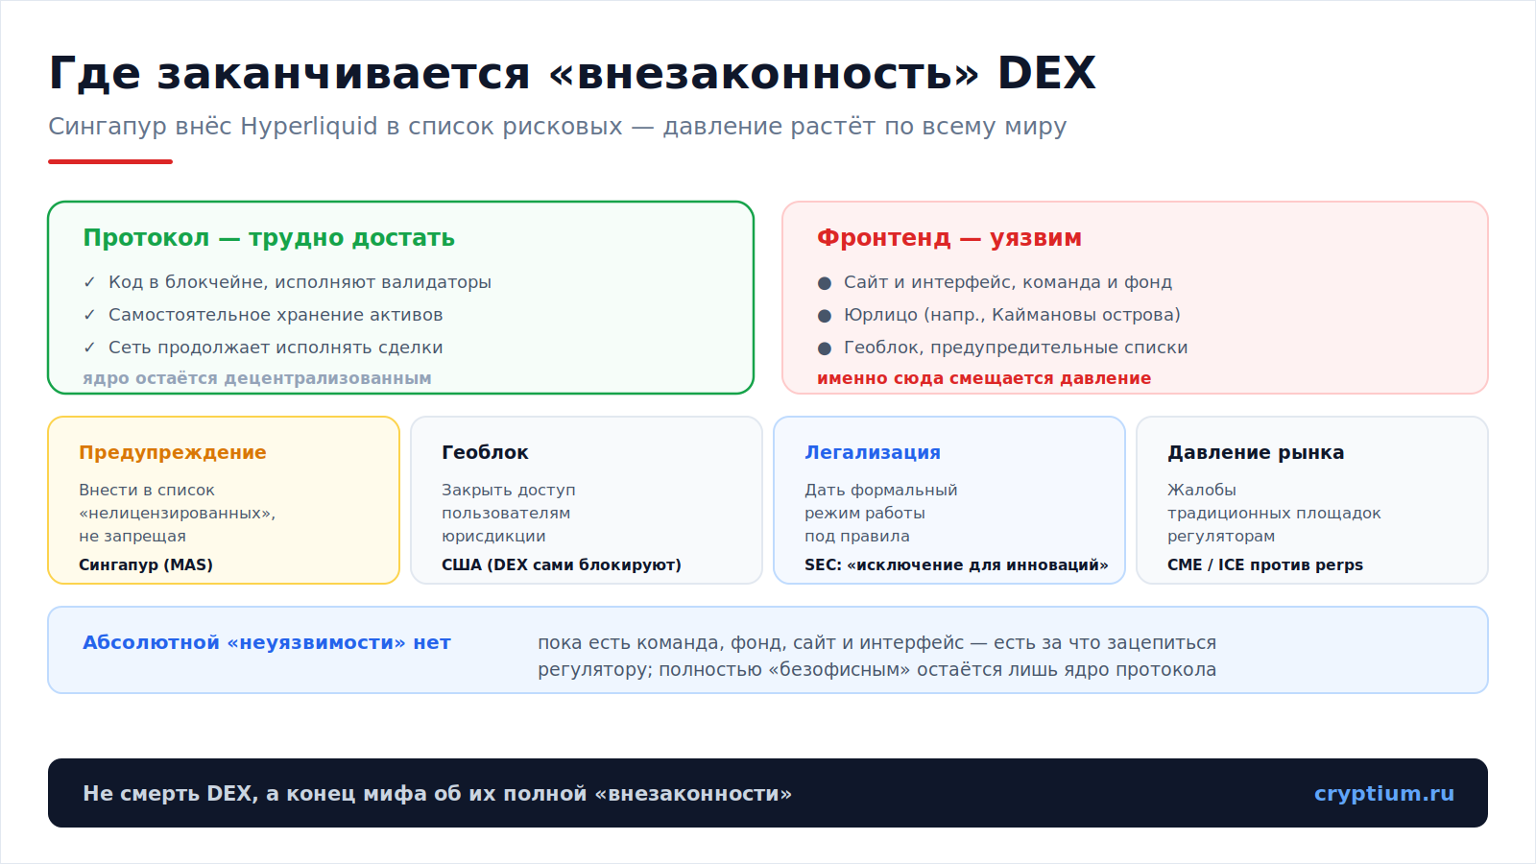The width and height of the screenshot is (1536, 864).
Task: Click card heading «Геоблок»
Action: point(485,452)
